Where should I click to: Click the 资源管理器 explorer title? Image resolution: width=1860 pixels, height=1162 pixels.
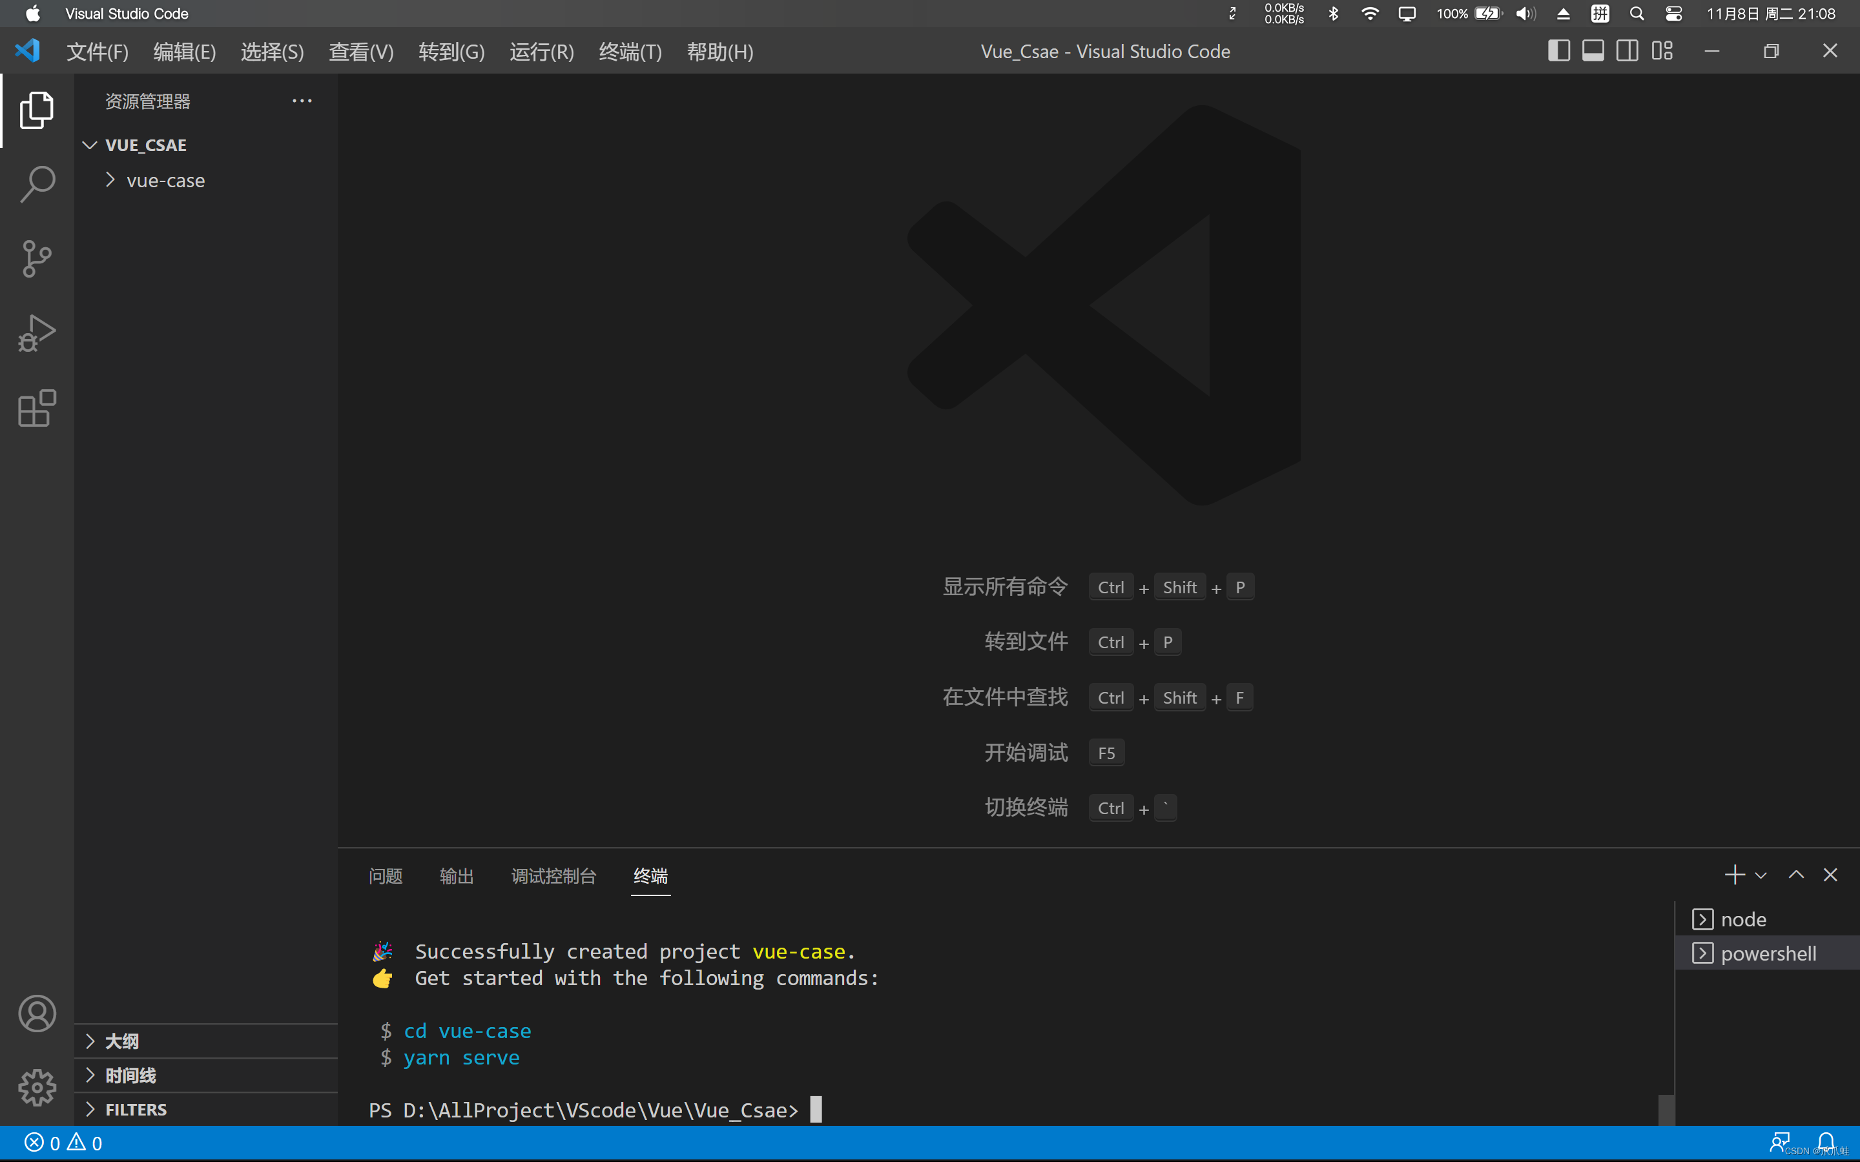[x=147, y=101]
